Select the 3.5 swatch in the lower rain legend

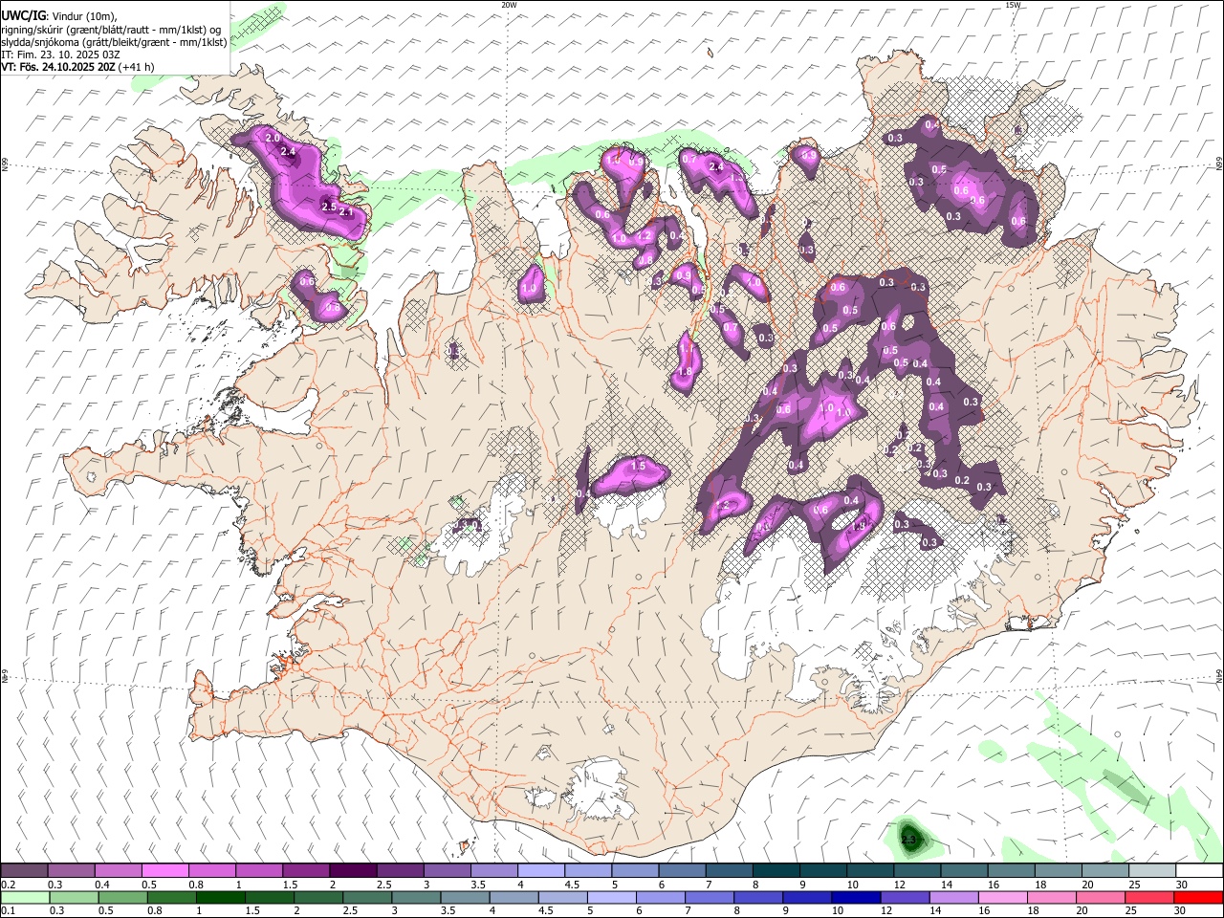(465, 897)
